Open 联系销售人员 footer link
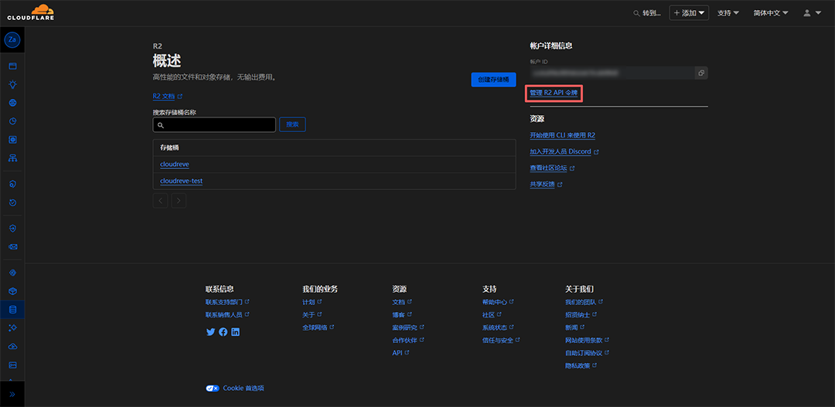This screenshot has width=835, height=407. tap(227, 314)
